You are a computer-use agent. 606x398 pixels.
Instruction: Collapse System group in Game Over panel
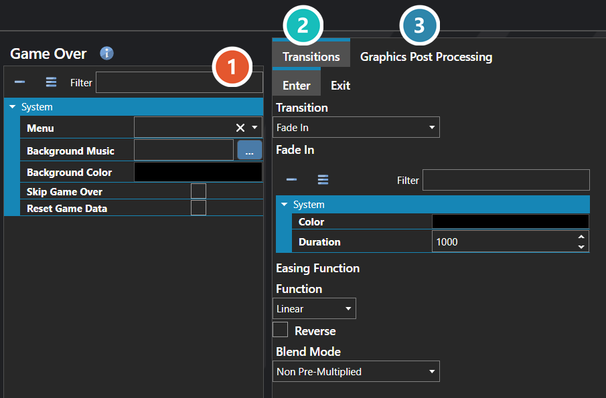[12, 106]
